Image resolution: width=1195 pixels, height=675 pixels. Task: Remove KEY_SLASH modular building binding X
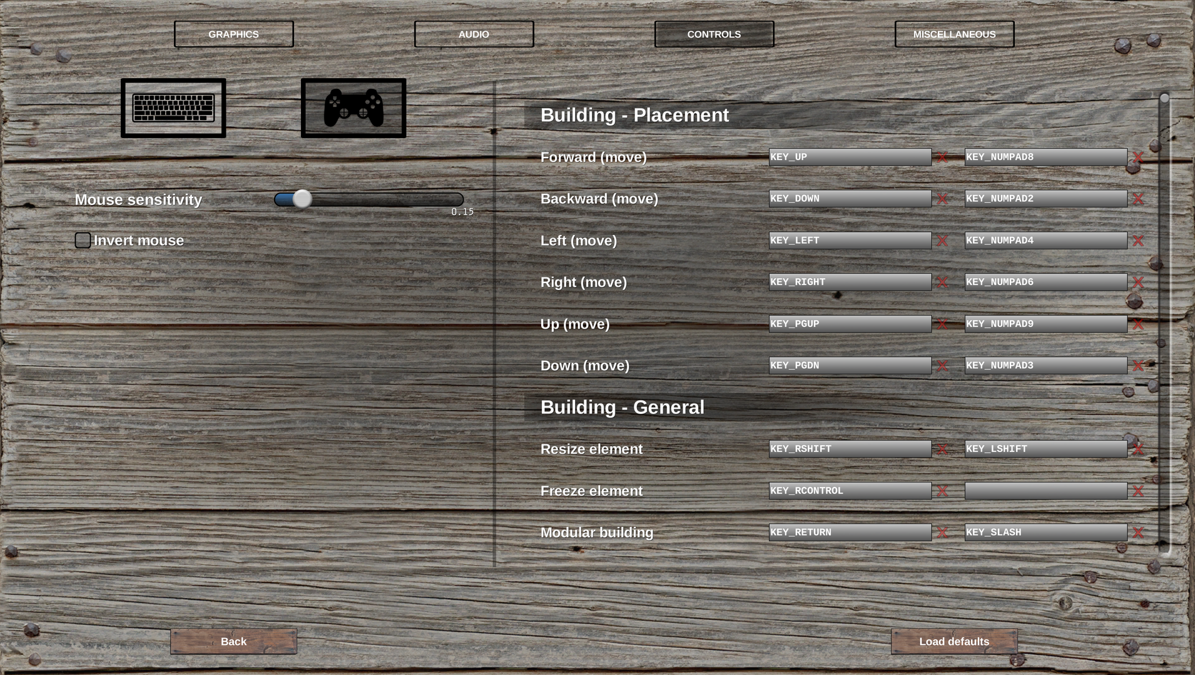pos(1138,532)
